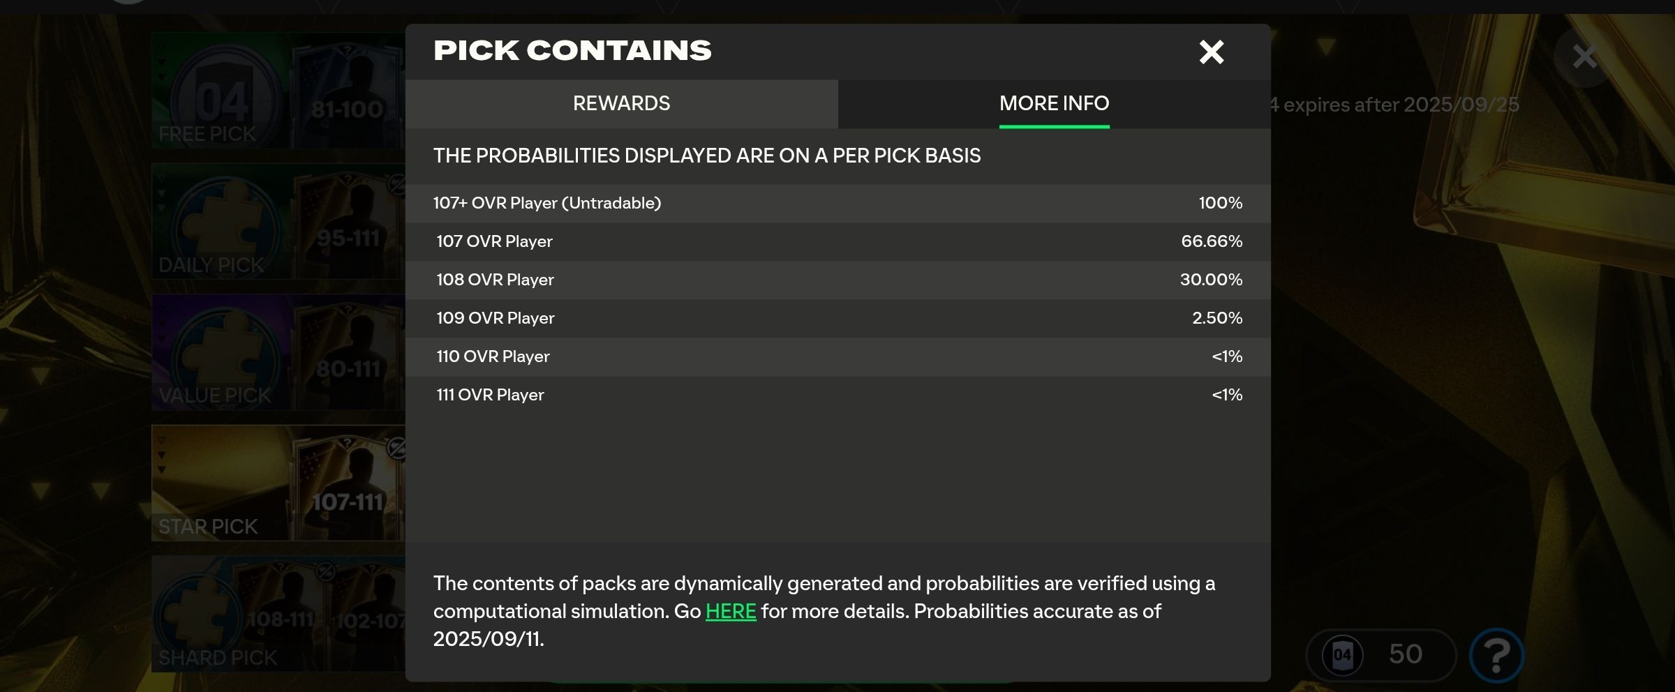Close the background picks screen

1584,57
